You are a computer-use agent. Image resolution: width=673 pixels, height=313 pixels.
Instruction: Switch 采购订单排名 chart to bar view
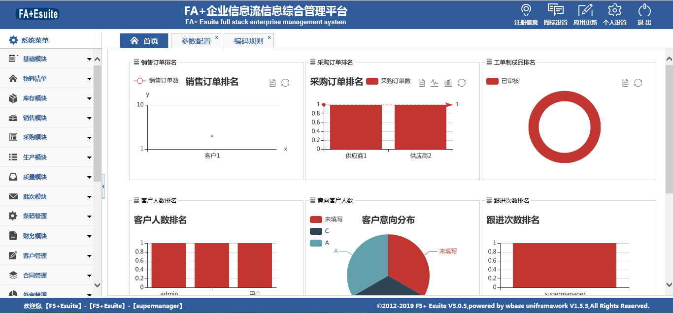[448, 83]
